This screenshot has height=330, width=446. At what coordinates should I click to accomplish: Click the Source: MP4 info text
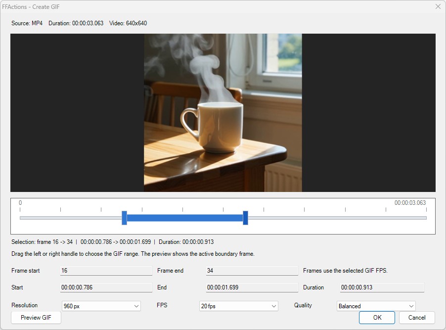[x=27, y=23]
